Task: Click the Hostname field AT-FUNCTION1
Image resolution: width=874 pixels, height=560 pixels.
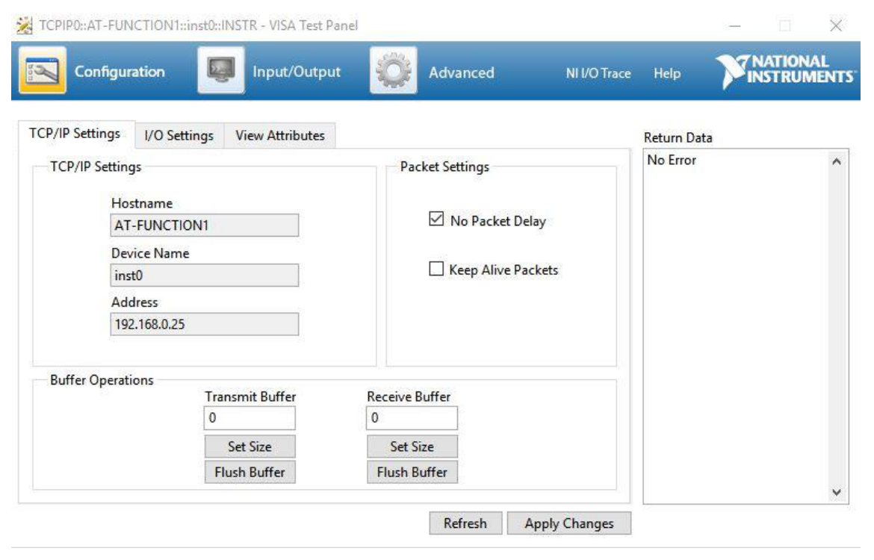Action: [205, 225]
